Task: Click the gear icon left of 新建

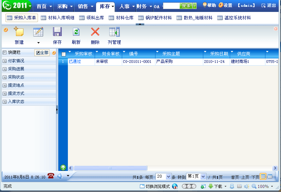Action: point(6,30)
